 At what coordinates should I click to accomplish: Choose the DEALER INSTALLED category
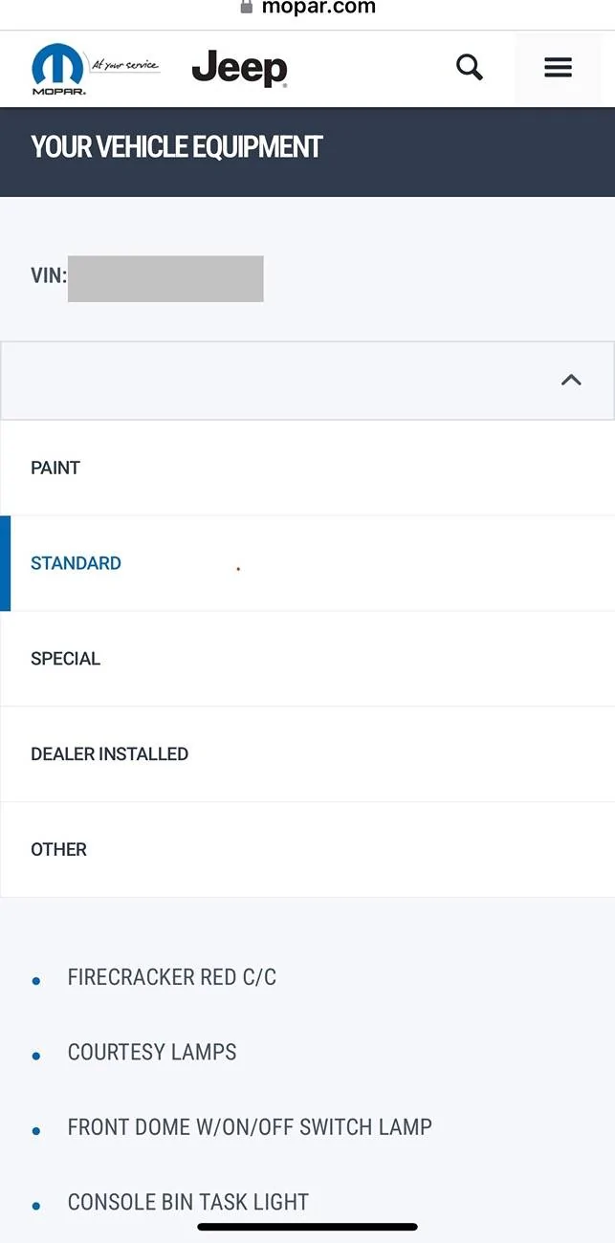tap(307, 754)
